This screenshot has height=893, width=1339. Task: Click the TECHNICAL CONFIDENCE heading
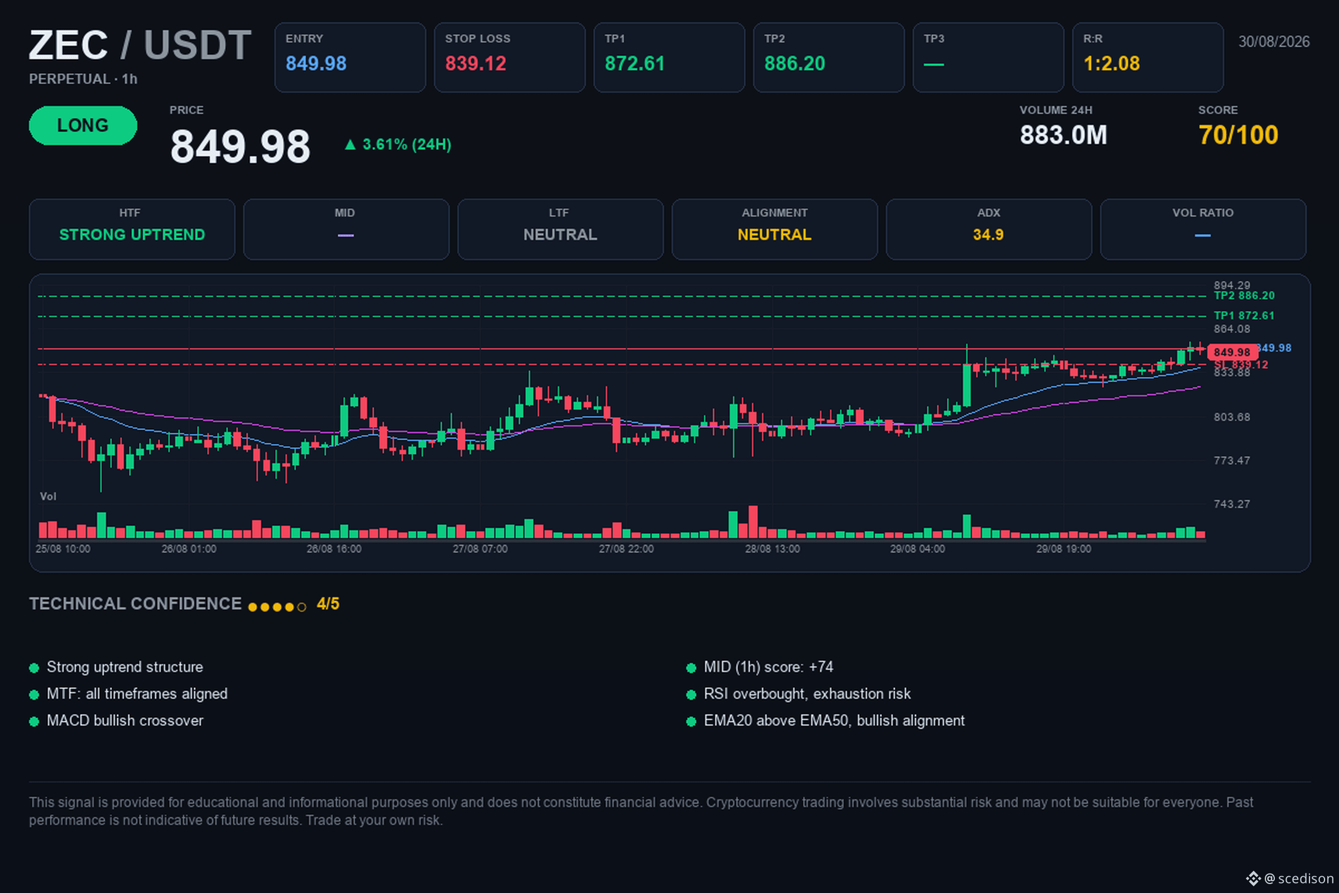tap(136, 604)
